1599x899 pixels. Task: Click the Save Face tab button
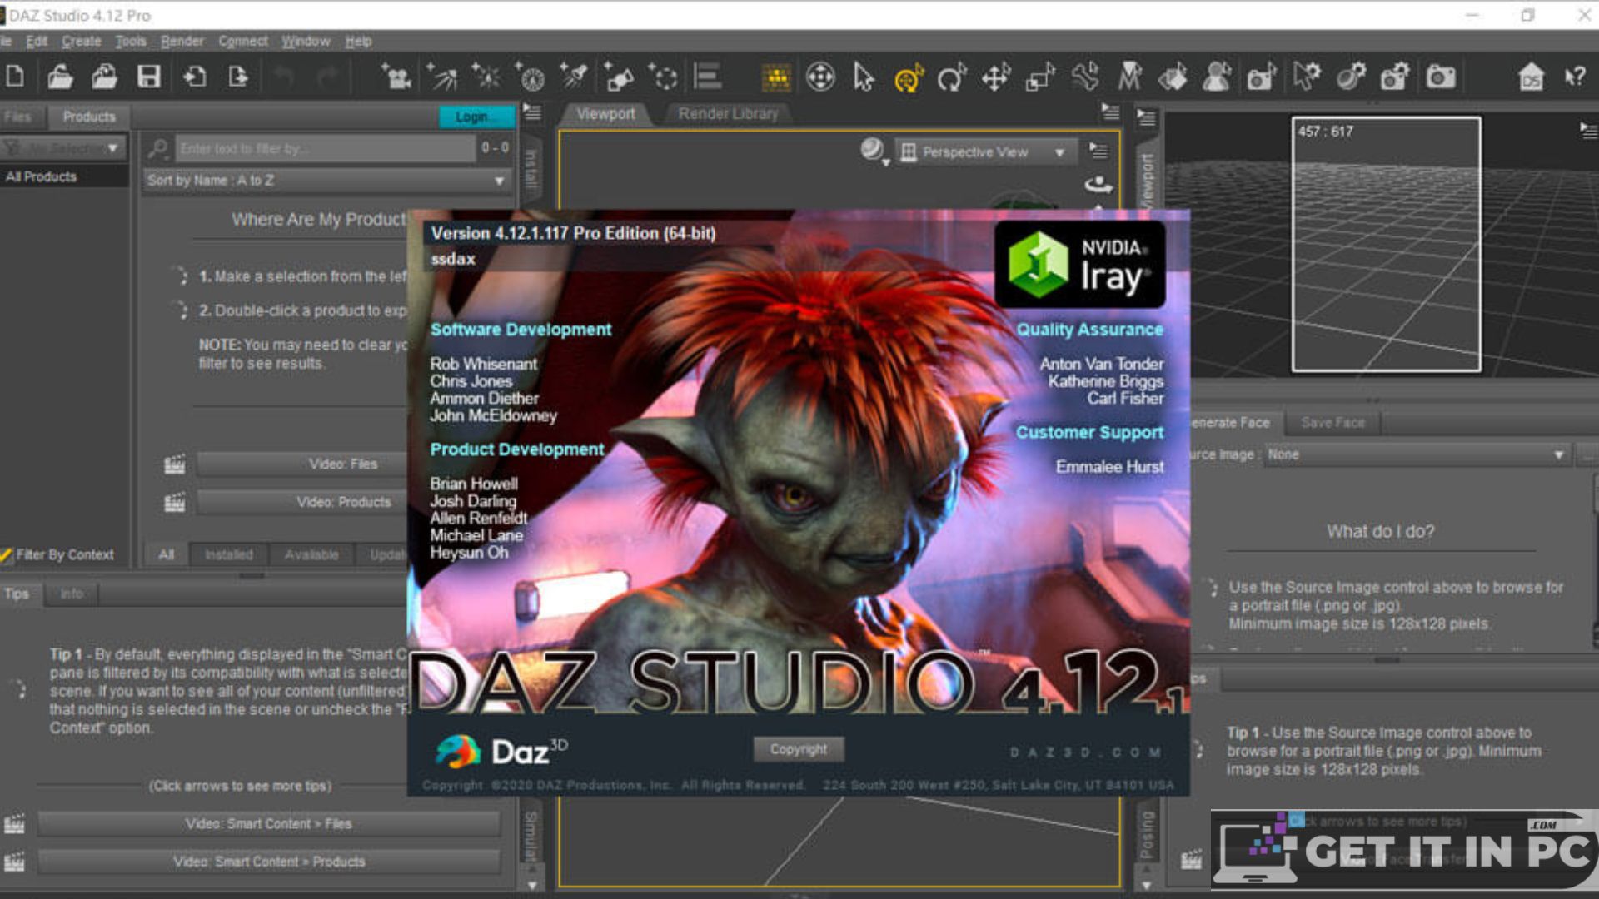click(x=1332, y=423)
